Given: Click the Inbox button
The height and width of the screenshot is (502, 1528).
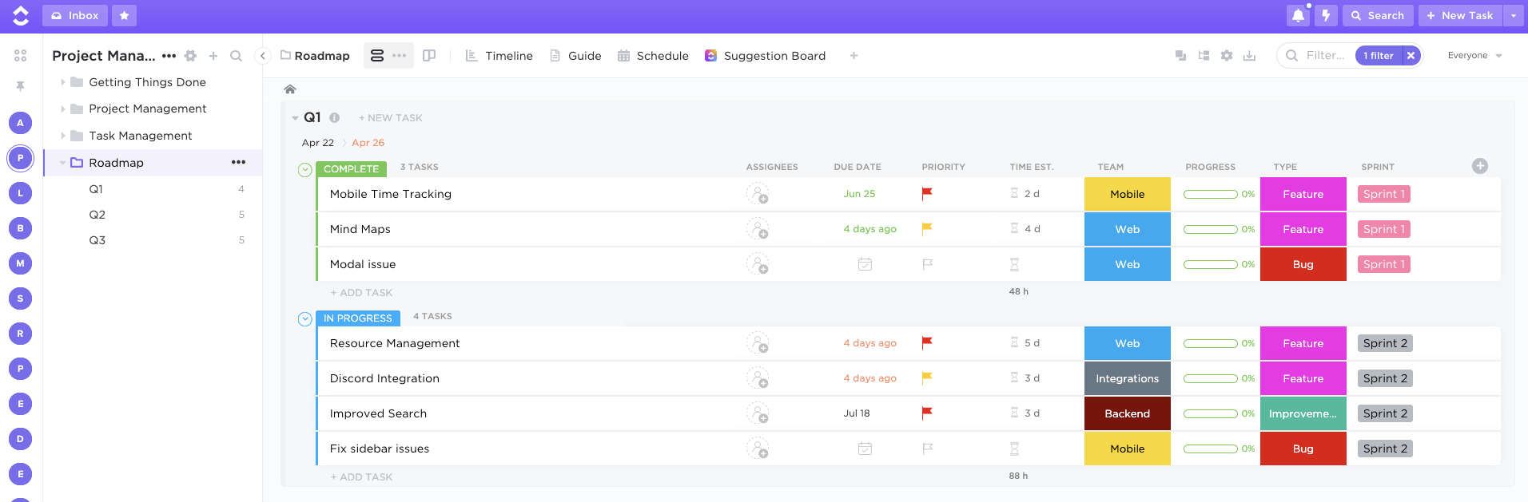Looking at the screenshot, I should (x=75, y=16).
